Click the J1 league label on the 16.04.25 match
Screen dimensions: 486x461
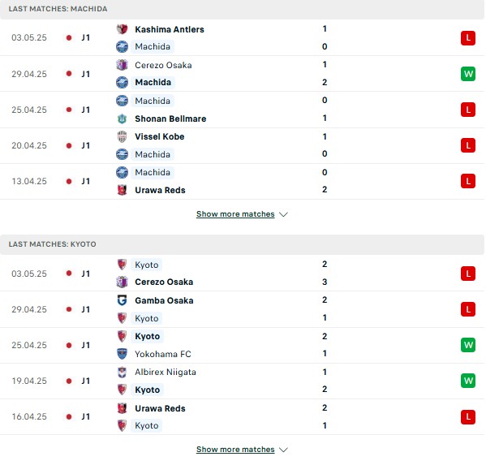[86, 416]
